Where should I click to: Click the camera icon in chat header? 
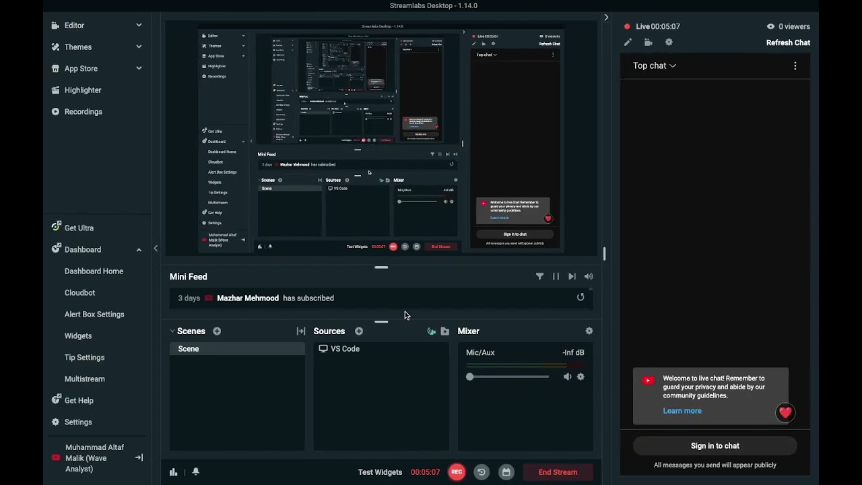(x=648, y=42)
